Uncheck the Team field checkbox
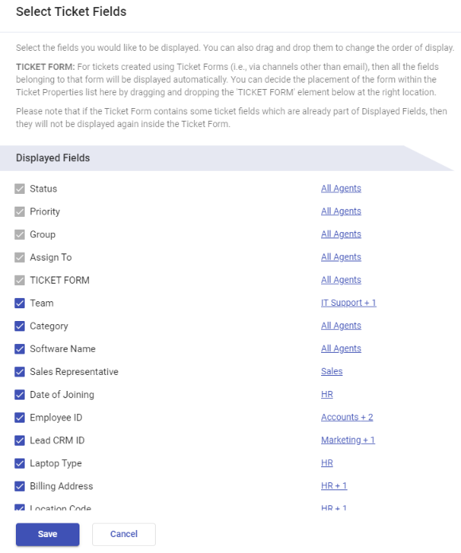Image resolution: width=461 pixels, height=553 pixels. pyautogui.click(x=20, y=303)
